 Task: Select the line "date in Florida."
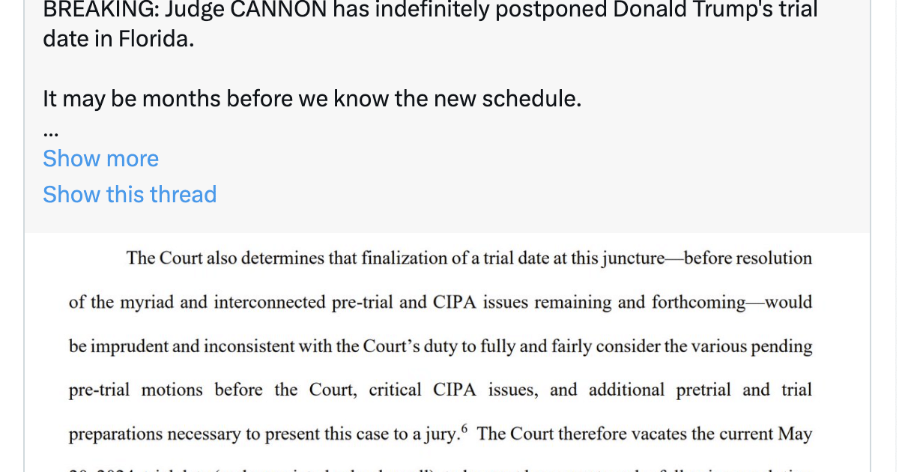(118, 39)
